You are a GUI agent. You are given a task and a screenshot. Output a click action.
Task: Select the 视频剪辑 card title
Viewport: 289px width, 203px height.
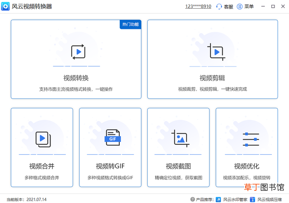(212, 78)
